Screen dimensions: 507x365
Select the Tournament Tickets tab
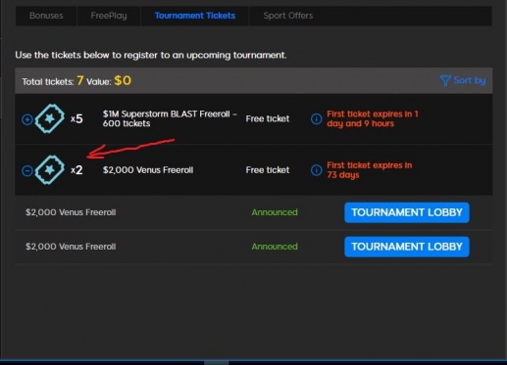pos(195,16)
